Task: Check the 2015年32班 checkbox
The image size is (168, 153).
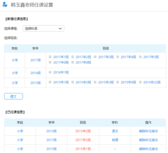Action: [x=140, y=82]
